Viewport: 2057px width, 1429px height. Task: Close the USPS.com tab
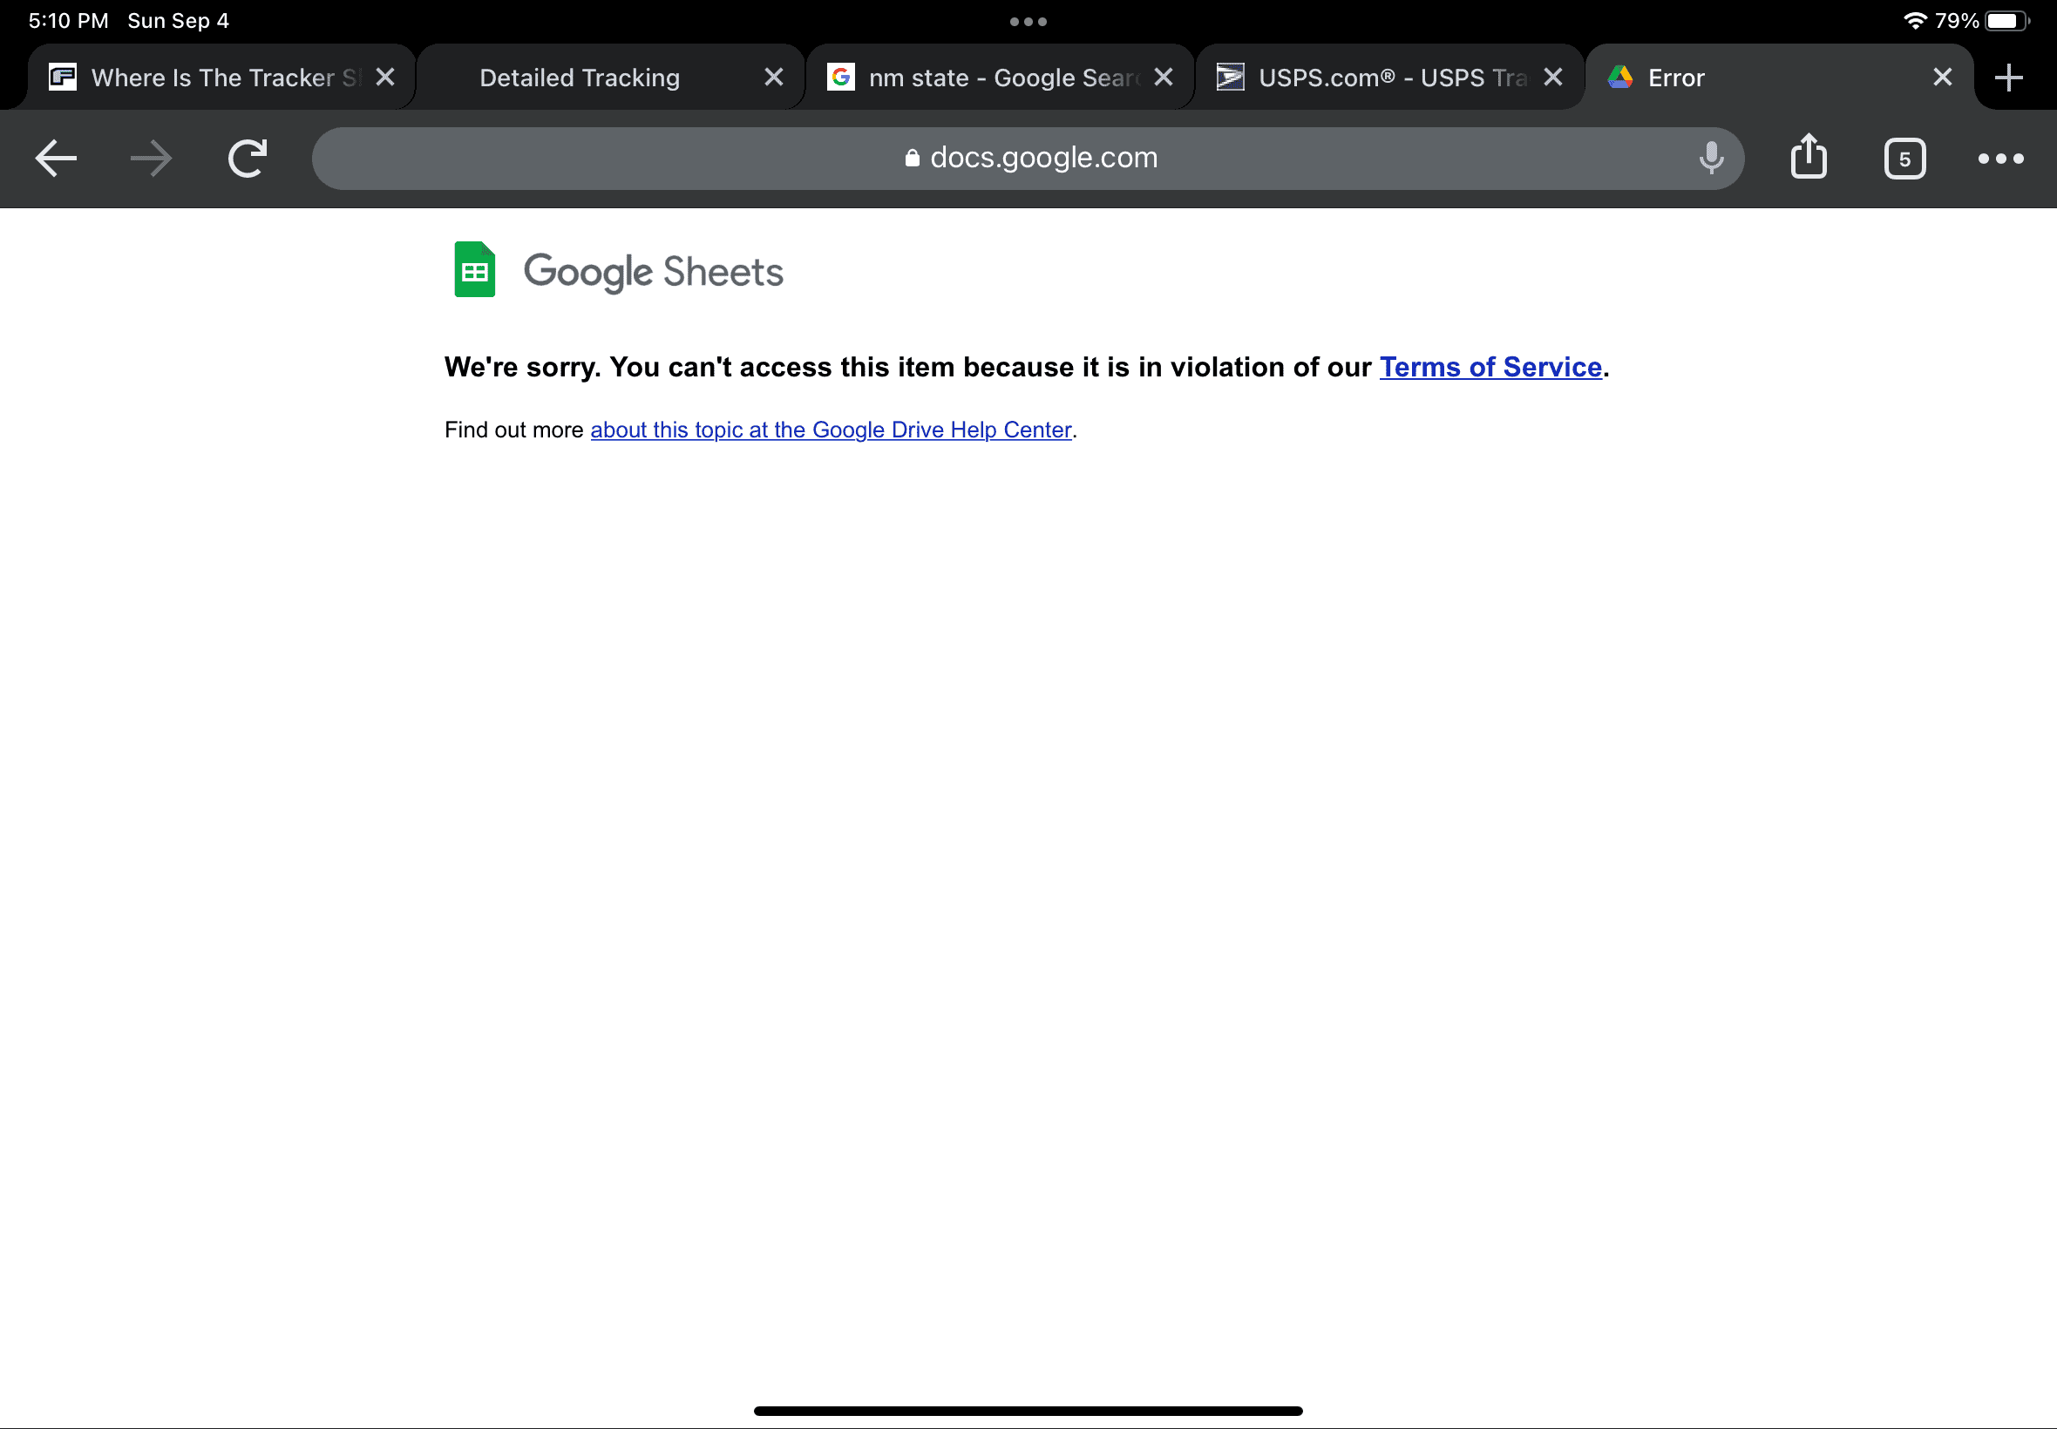pyautogui.click(x=1553, y=77)
